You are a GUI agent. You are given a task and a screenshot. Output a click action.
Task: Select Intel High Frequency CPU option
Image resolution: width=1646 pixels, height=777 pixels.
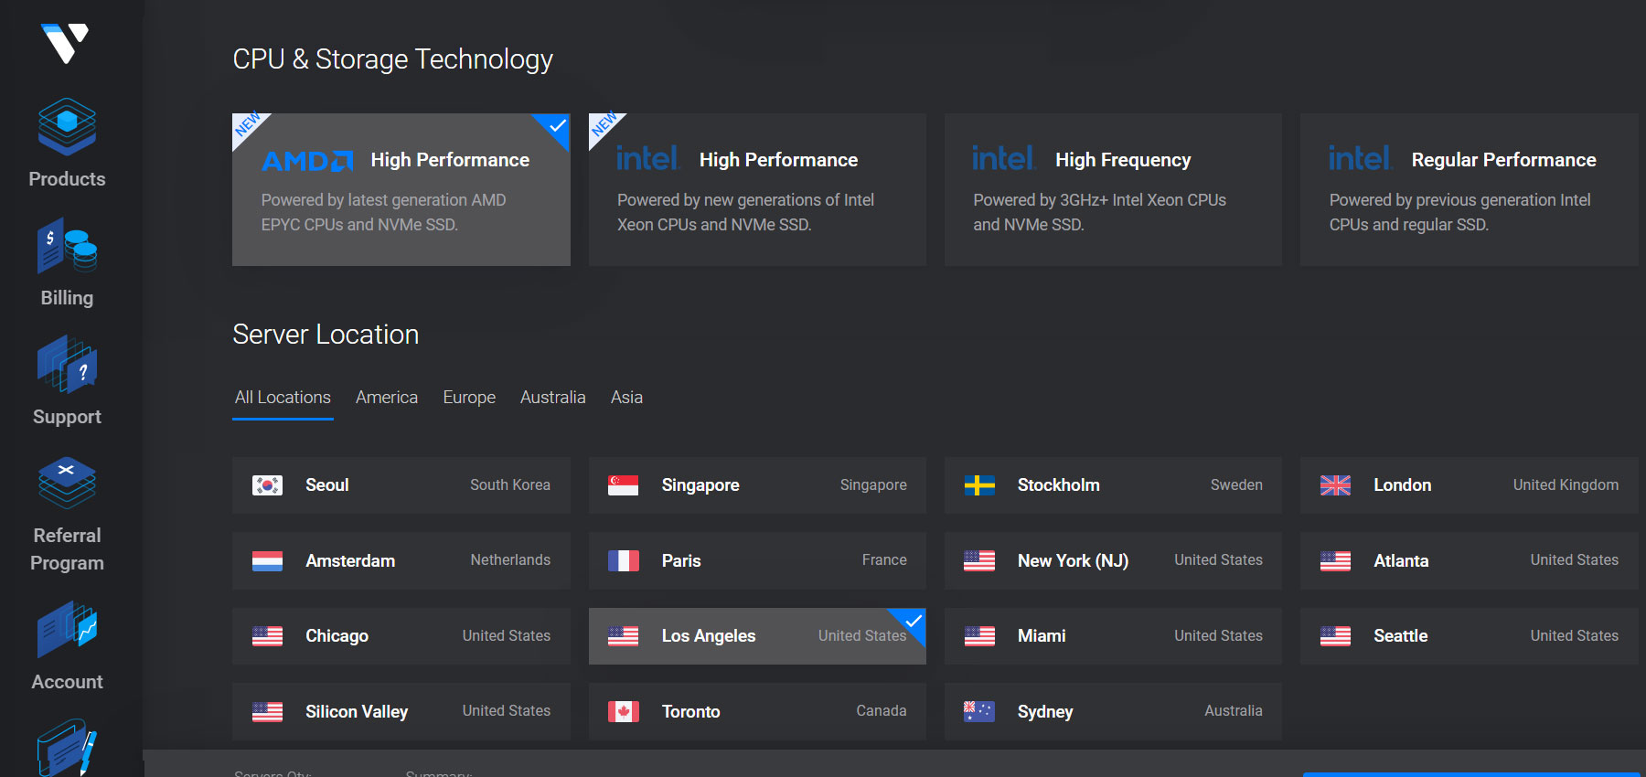(x=1113, y=189)
